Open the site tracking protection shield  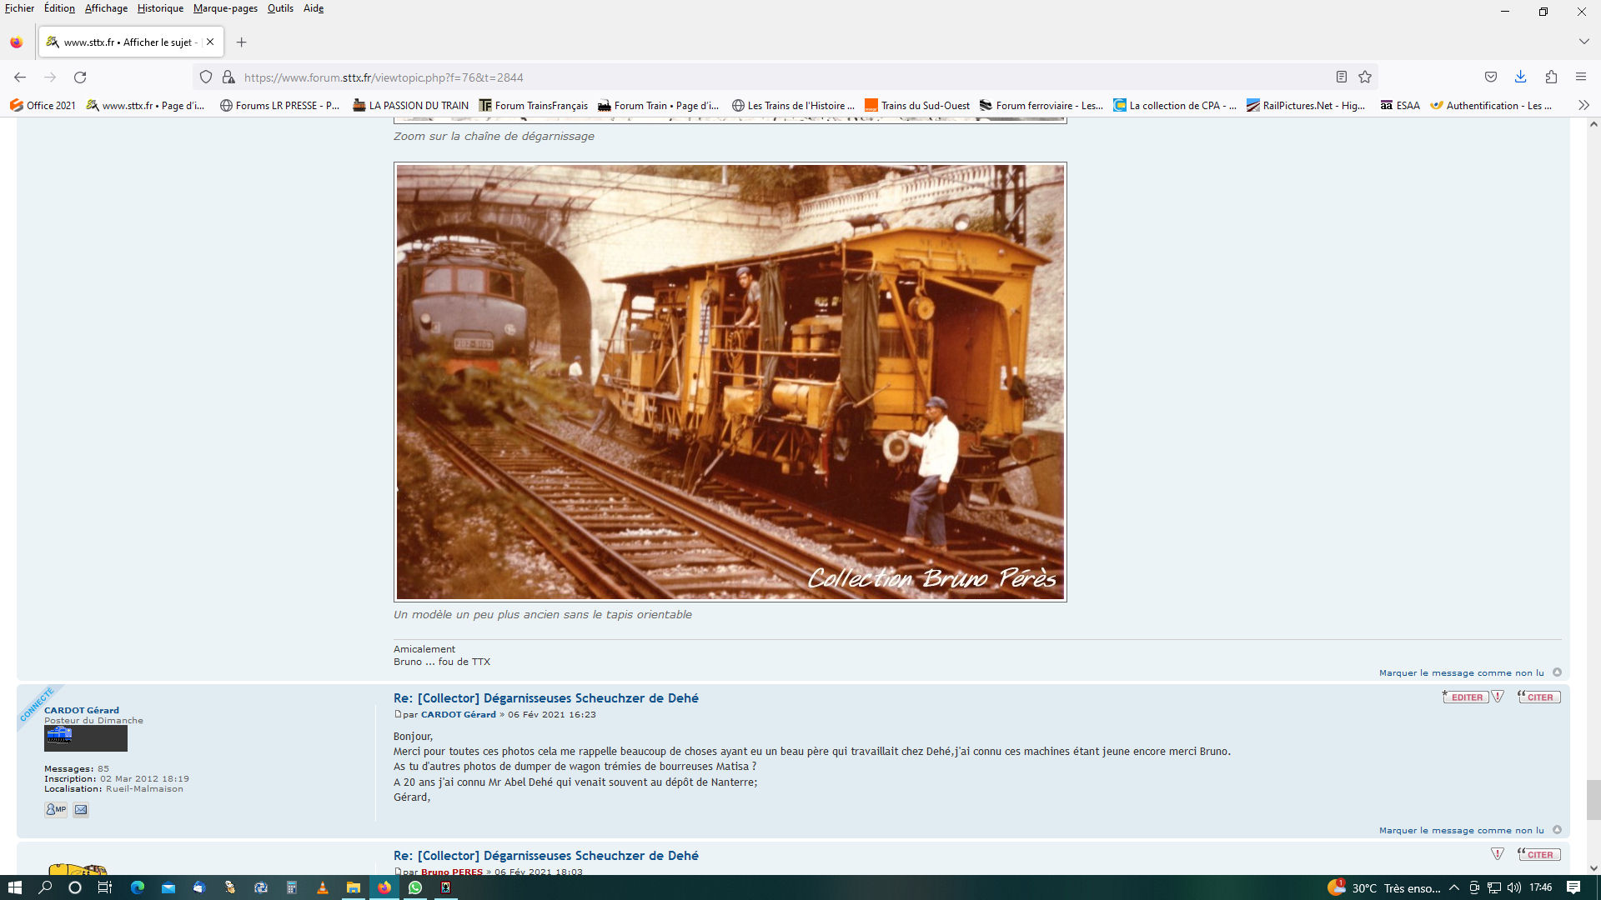(206, 77)
